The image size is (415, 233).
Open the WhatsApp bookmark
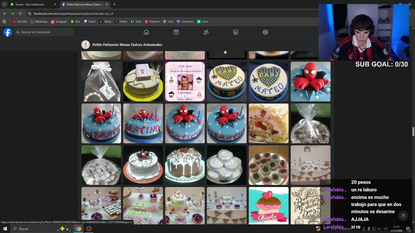[39, 22]
